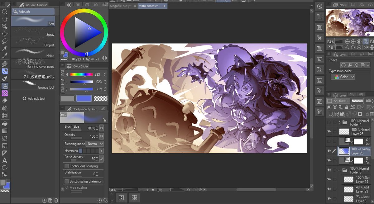
Task: Select the HLS color slider mode tab
Action: coord(62,82)
